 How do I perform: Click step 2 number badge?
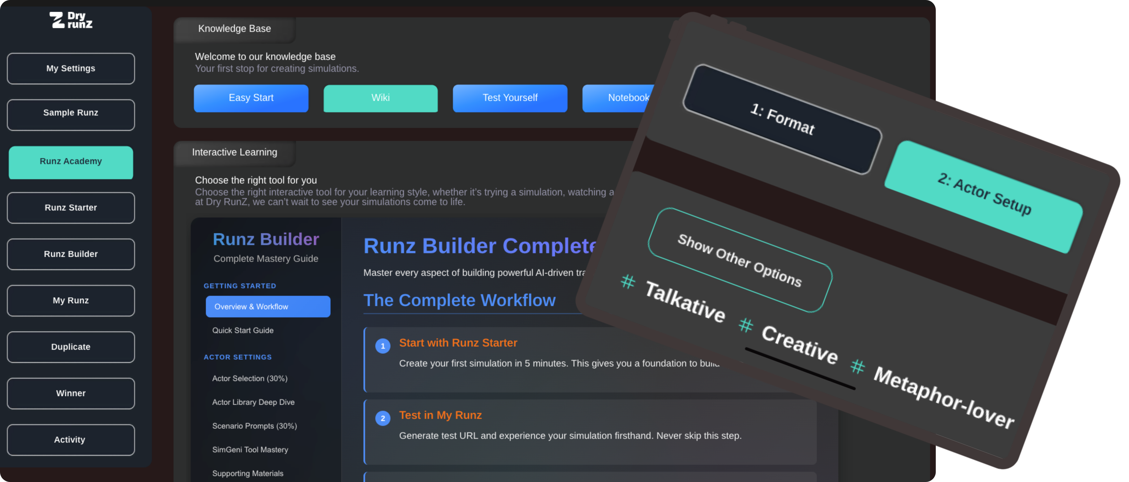383,419
